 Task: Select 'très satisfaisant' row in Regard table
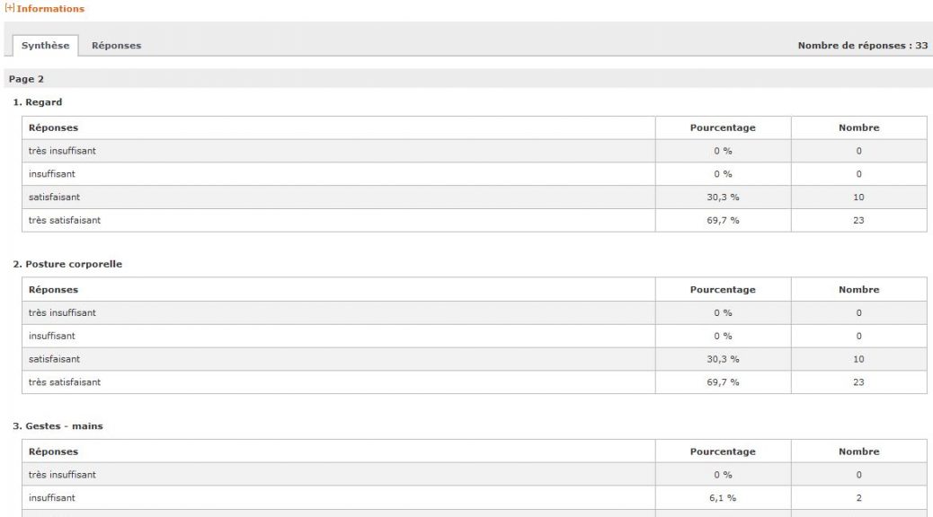point(475,221)
